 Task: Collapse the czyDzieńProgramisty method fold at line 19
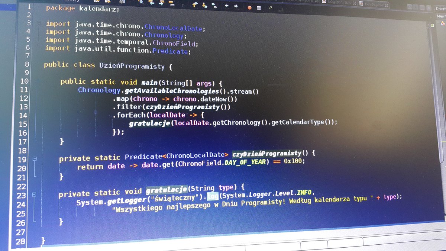(35, 159)
